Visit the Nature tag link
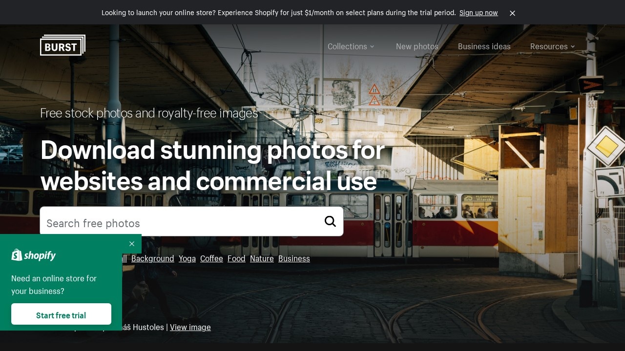 tap(262, 258)
